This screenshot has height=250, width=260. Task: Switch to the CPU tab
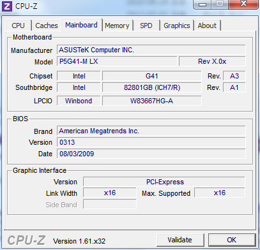click(x=18, y=26)
